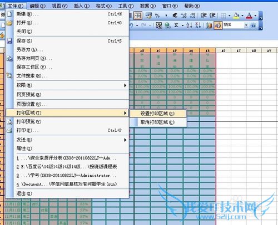Expand the 发送(D) submenu
The height and width of the screenshot is (225, 278).
tap(67, 140)
